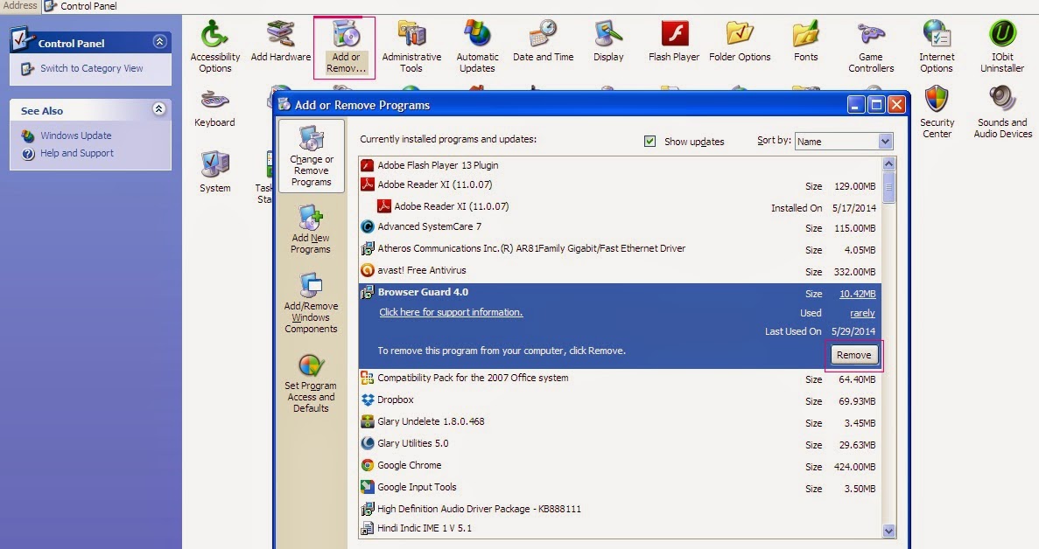Open System properties icon
Image resolution: width=1039 pixels, height=549 pixels.
pyautogui.click(x=214, y=172)
